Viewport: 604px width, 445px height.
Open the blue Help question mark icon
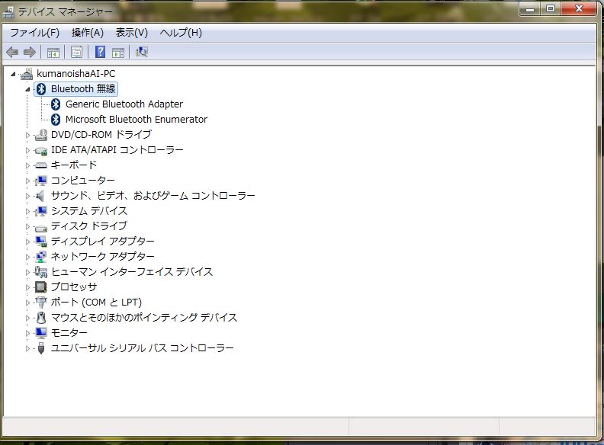[100, 52]
